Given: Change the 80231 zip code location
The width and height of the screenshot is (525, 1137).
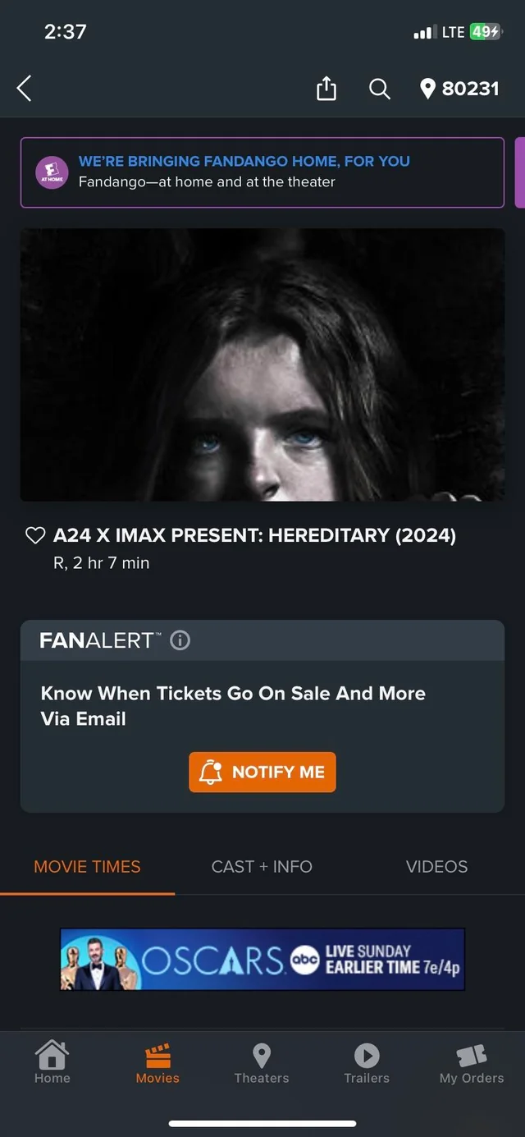Looking at the screenshot, I should point(459,89).
